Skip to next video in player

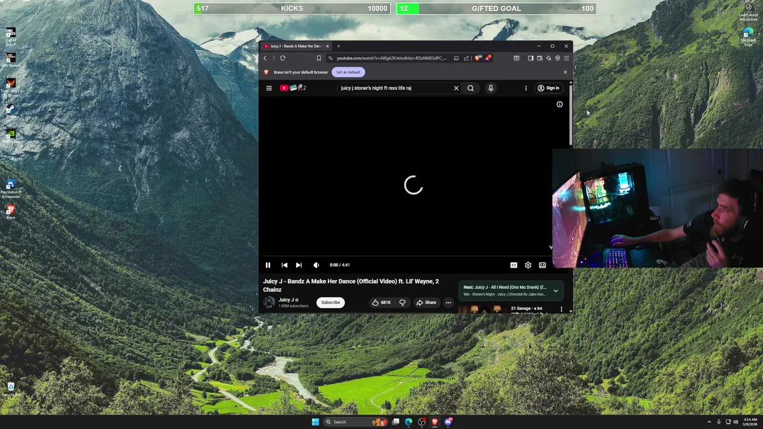tap(299, 265)
